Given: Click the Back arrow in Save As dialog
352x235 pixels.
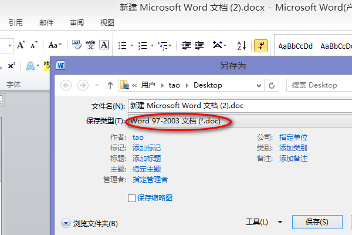Looking at the screenshot, I should pyautogui.click(x=66, y=85).
